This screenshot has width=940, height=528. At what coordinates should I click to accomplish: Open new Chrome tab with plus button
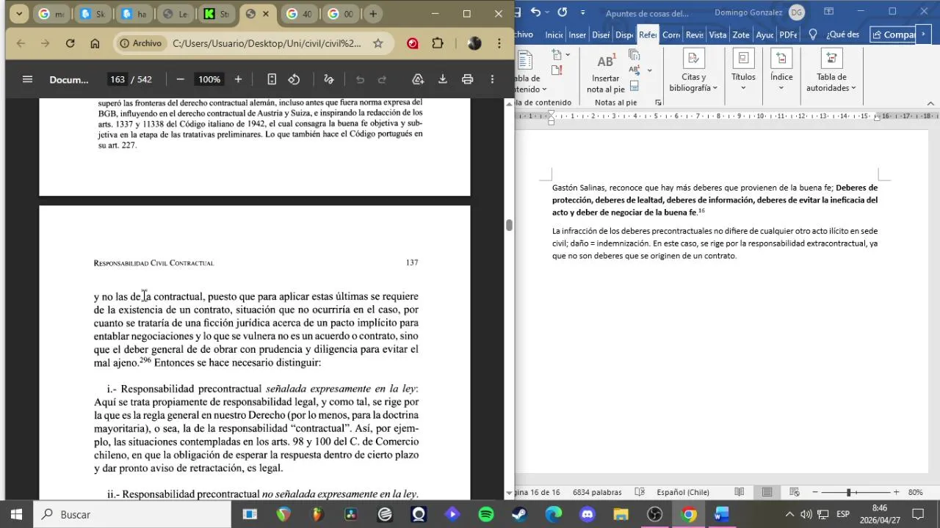(x=373, y=14)
